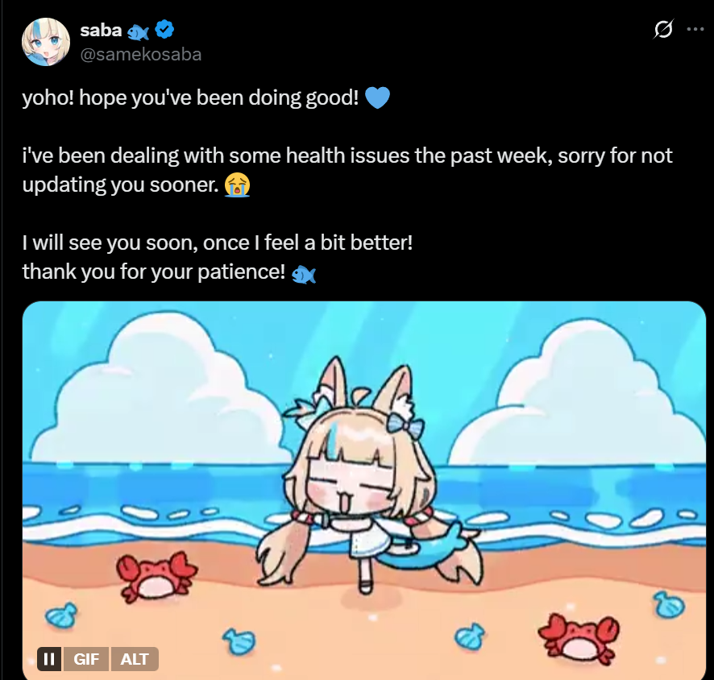714x680 pixels.
Task: Click the blue verified checkmark badge
Action: click(x=164, y=30)
